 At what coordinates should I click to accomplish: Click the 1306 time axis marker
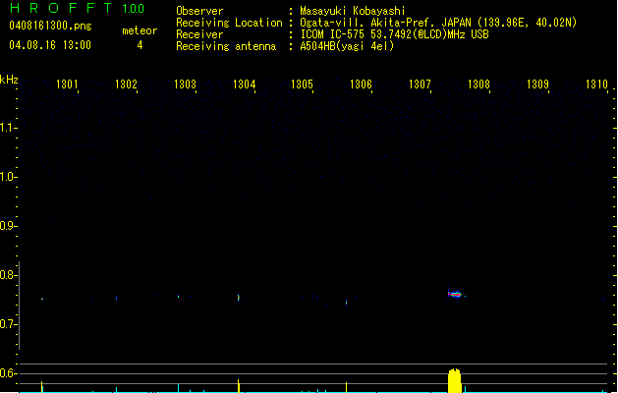pyautogui.click(x=361, y=84)
